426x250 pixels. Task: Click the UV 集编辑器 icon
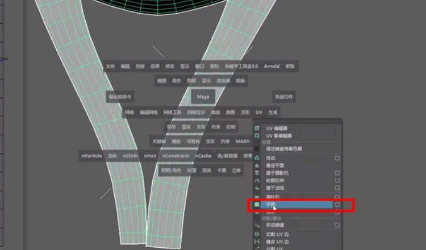tap(257, 136)
